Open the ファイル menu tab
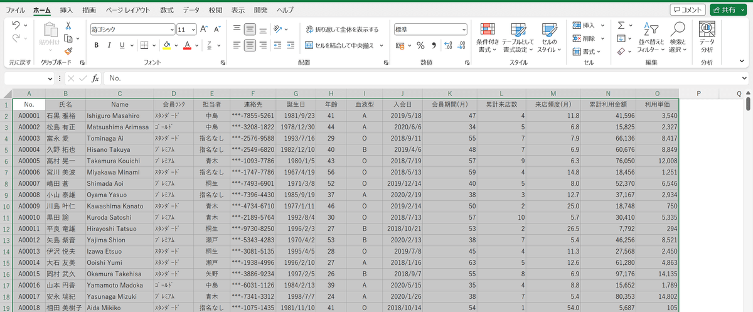Screen dimensions: 753x312 click(16, 10)
